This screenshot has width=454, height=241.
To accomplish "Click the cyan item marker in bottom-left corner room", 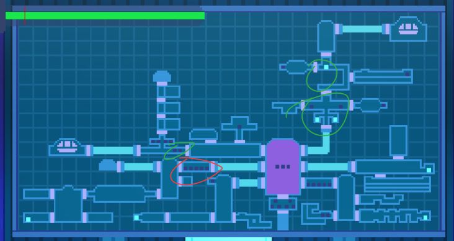I will [x=28, y=219].
